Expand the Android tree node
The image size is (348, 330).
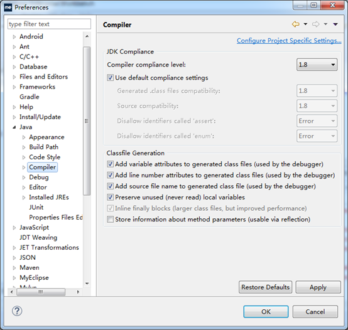point(14,37)
